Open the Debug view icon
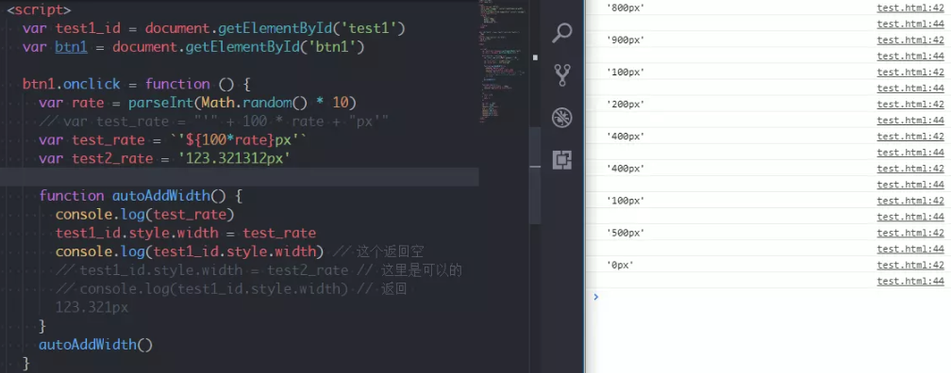 click(562, 118)
